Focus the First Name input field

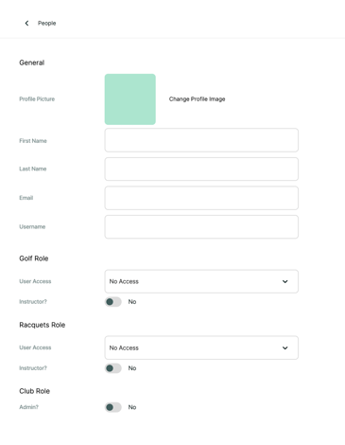[201, 140]
